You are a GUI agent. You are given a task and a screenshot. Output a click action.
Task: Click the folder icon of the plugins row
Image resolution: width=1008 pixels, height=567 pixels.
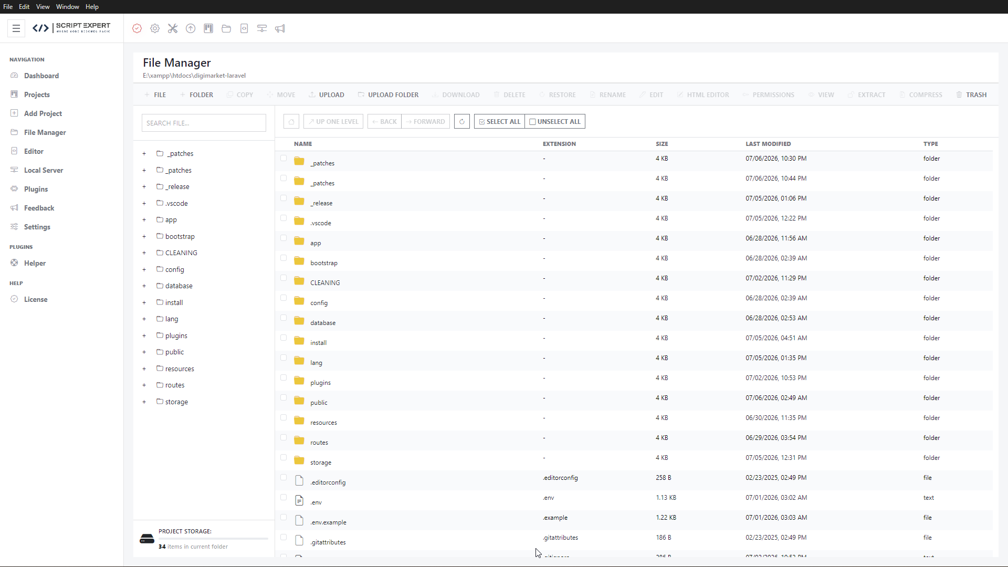[x=299, y=380]
